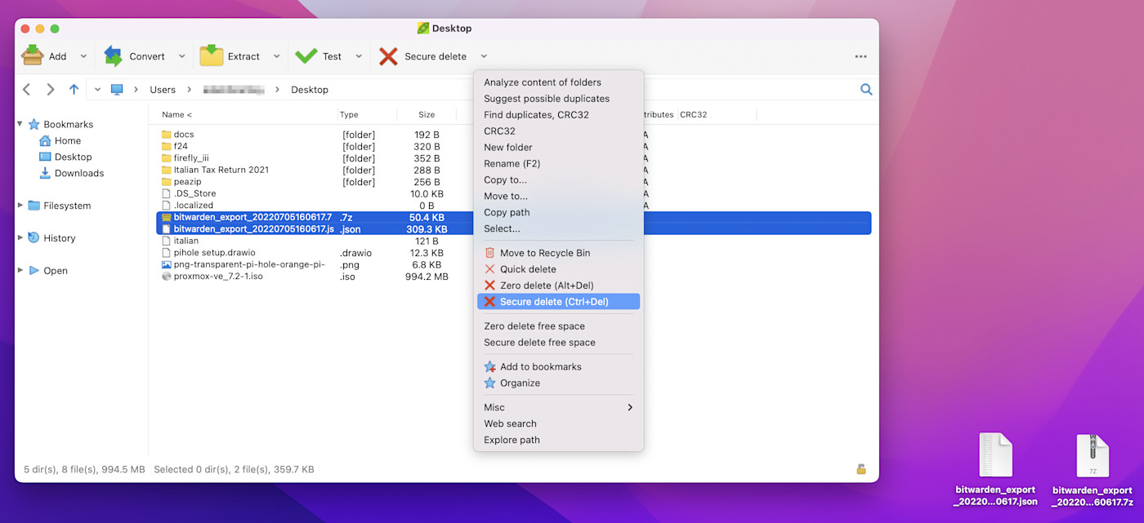Click the search magnifier icon
The height and width of the screenshot is (523, 1144).
866,90
